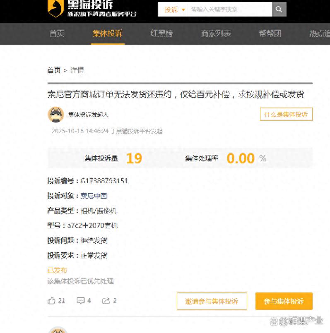330x333 pixels.
Task: Click the magnifier search icon button
Action: 279,10
